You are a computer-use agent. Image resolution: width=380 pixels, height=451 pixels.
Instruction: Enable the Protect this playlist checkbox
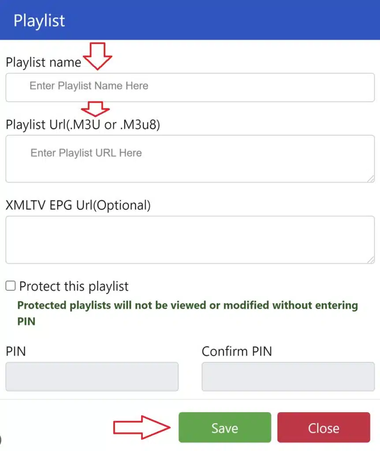pyautogui.click(x=11, y=286)
